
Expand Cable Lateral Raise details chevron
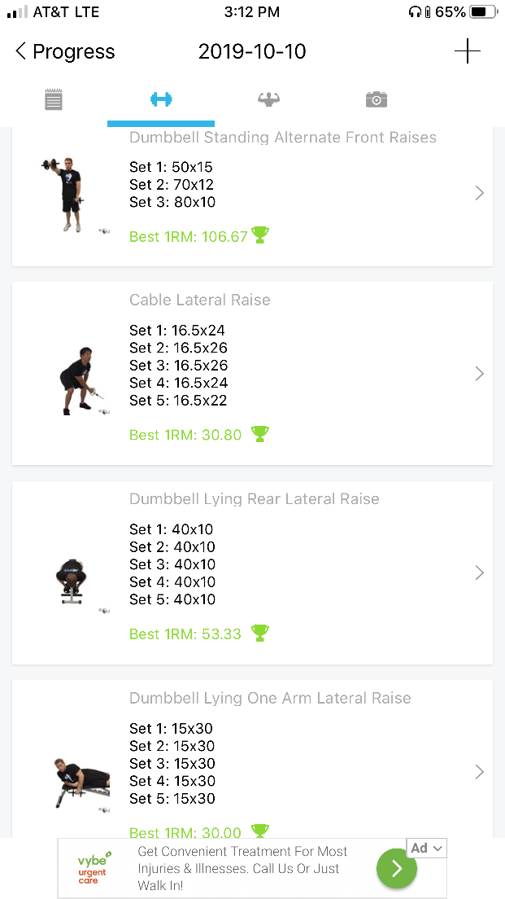tap(479, 374)
